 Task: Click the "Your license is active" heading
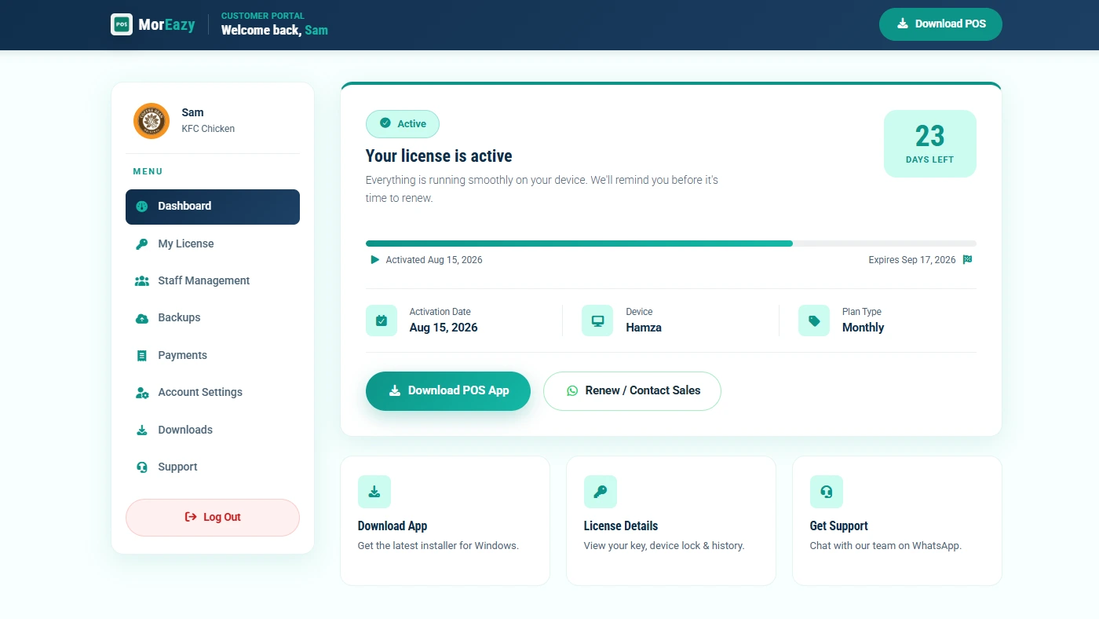[439, 156]
